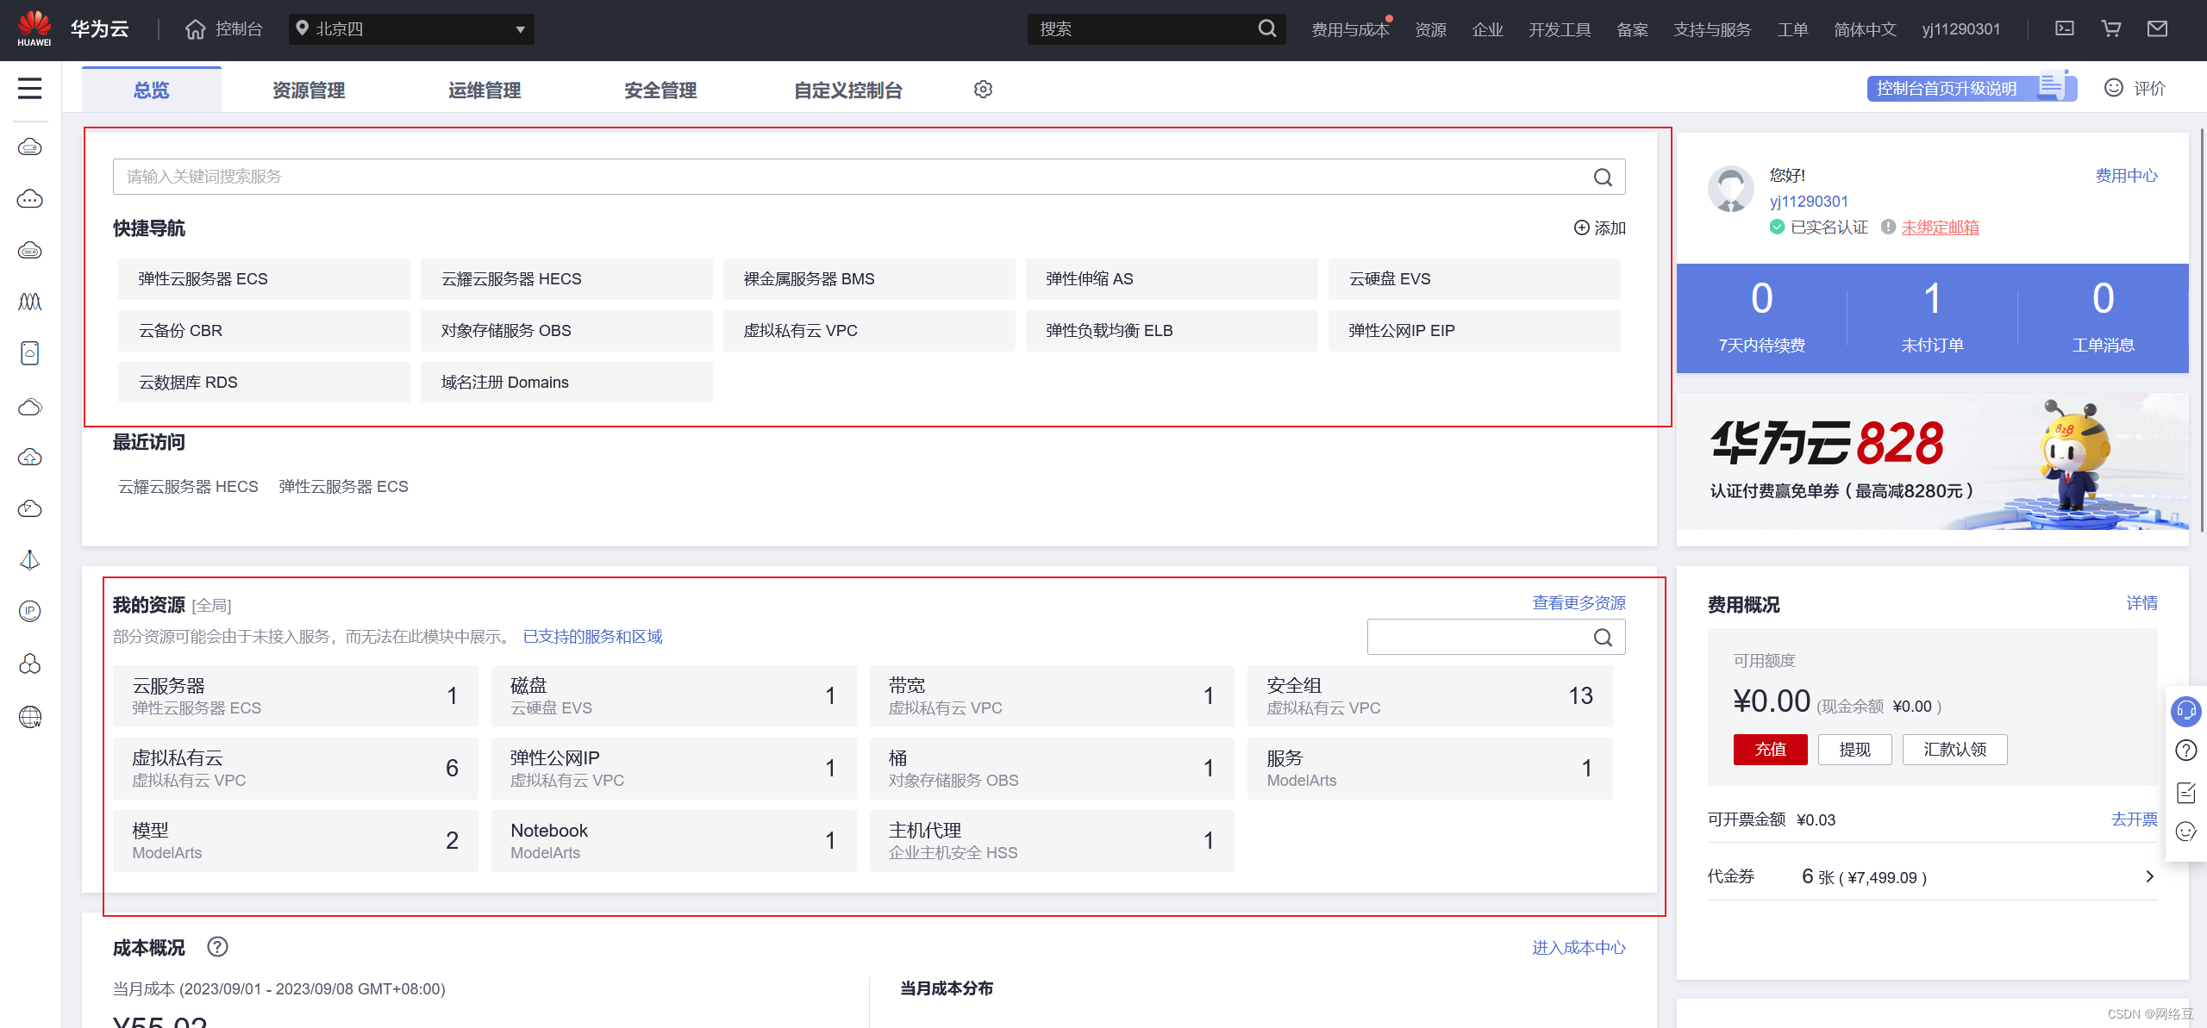2207x1028 pixels.
Task: Open the 简体中文 language menu
Action: [x=1865, y=29]
